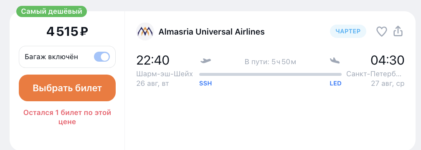Click the 'Almasria Universal Airlines' name
This screenshot has width=421, height=150.
pyautogui.click(x=212, y=32)
